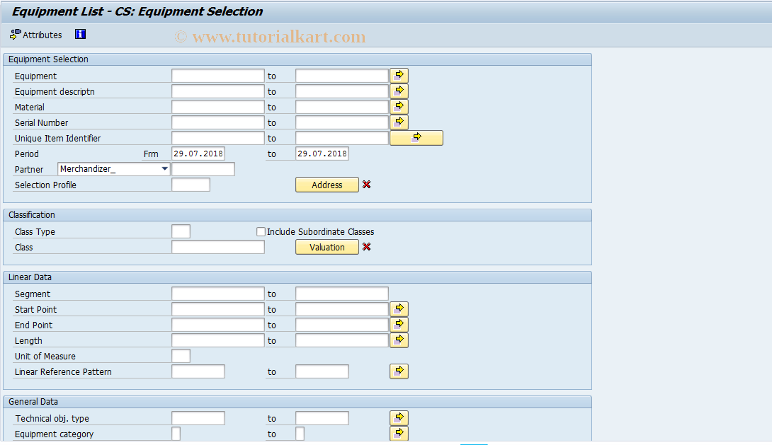772x445 pixels.
Task: Focus the Unit of Measure field
Action: tap(181, 356)
